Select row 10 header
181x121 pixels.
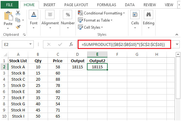4,116
